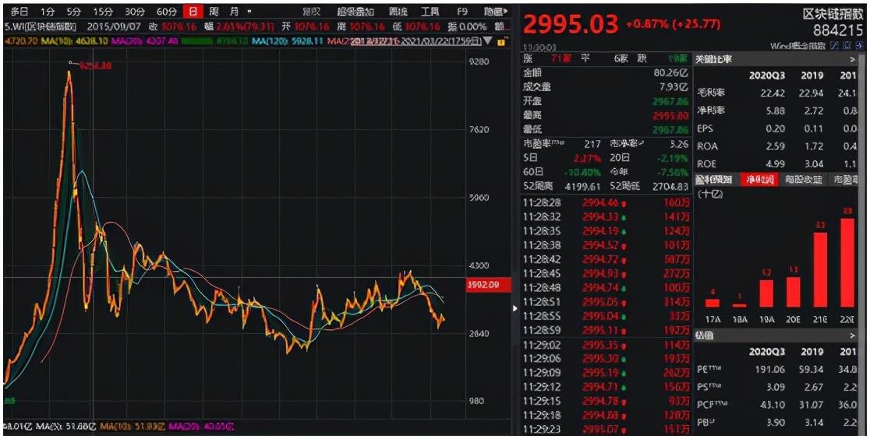Open the 工具 tools menu
The width and height of the screenshot is (870, 439).
[430, 12]
